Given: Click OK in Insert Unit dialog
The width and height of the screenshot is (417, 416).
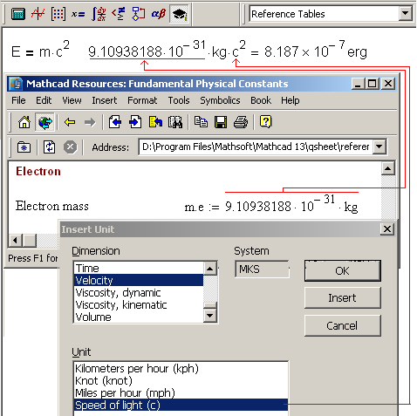Looking at the screenshot, I should [x=342, y=271].
